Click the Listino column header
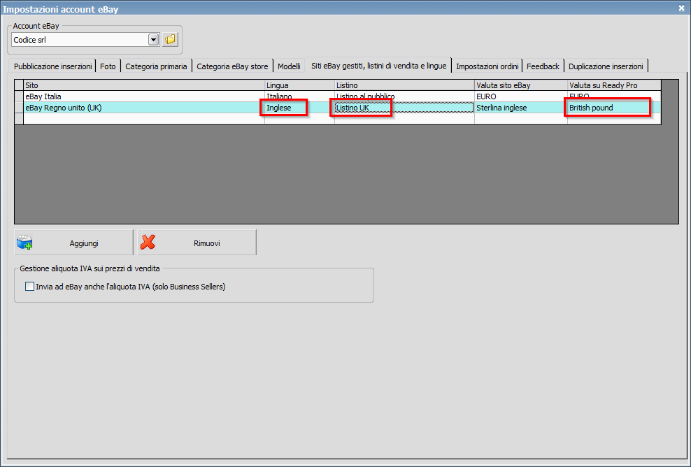 (404, 85)
